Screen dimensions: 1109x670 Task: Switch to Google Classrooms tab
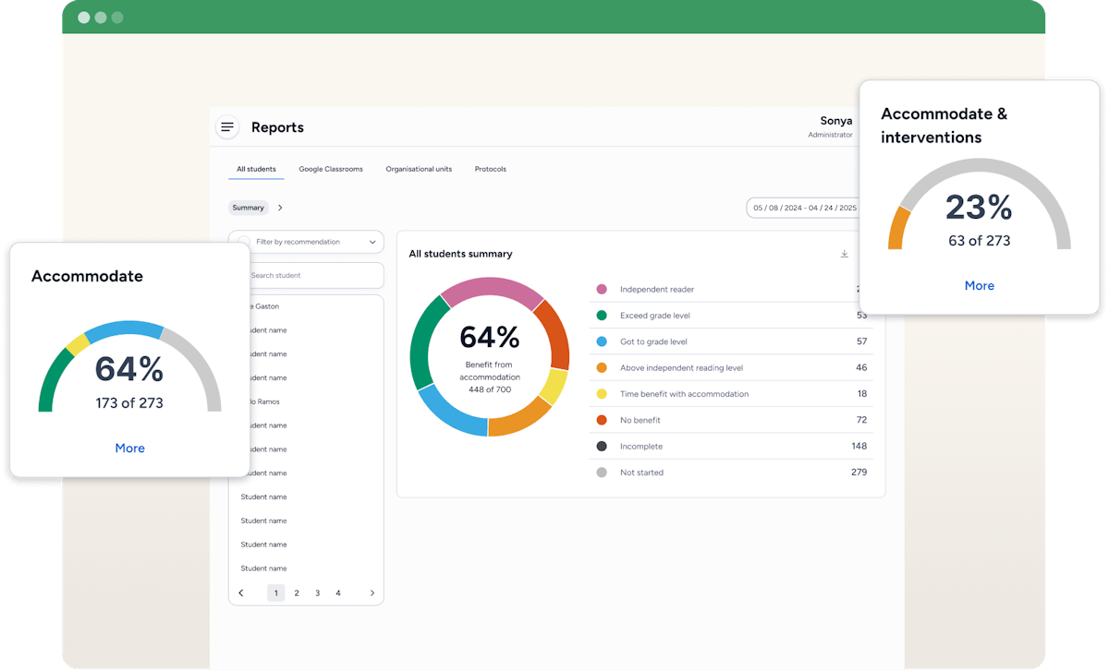pos(331,169)
